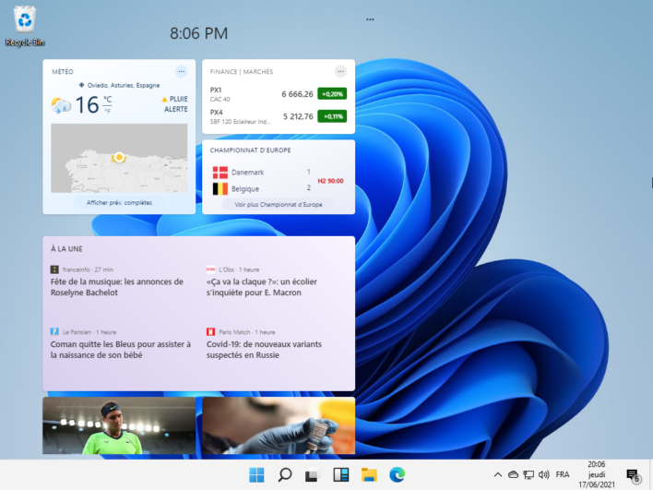Click the FINANCE | MARCHÉS widget title
653x490 pixels.
point(242,72)
